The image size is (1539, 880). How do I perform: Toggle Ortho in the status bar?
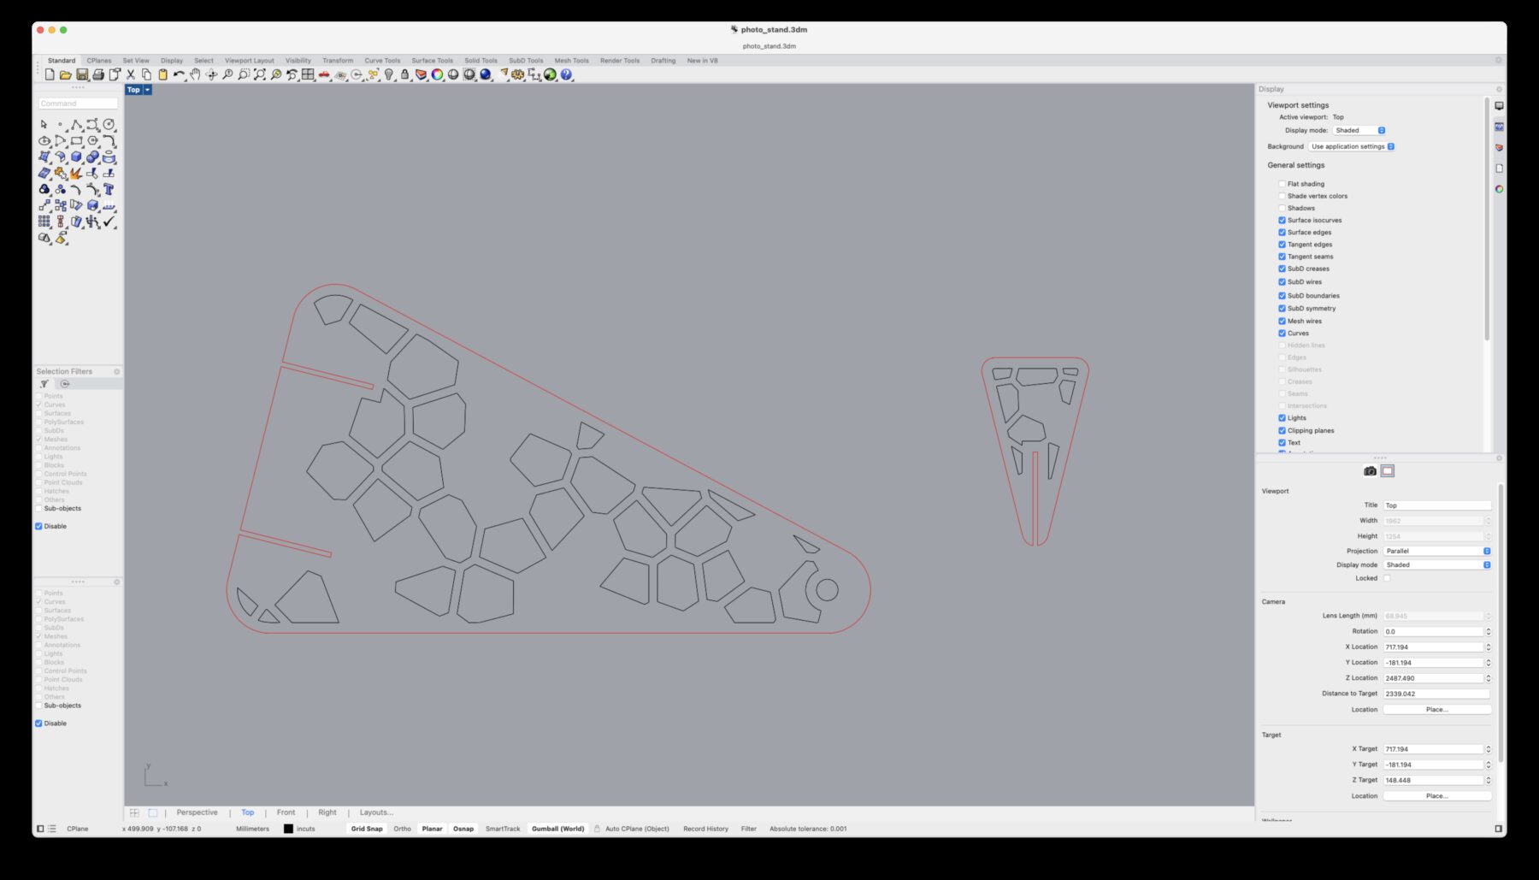coord(402,829)
